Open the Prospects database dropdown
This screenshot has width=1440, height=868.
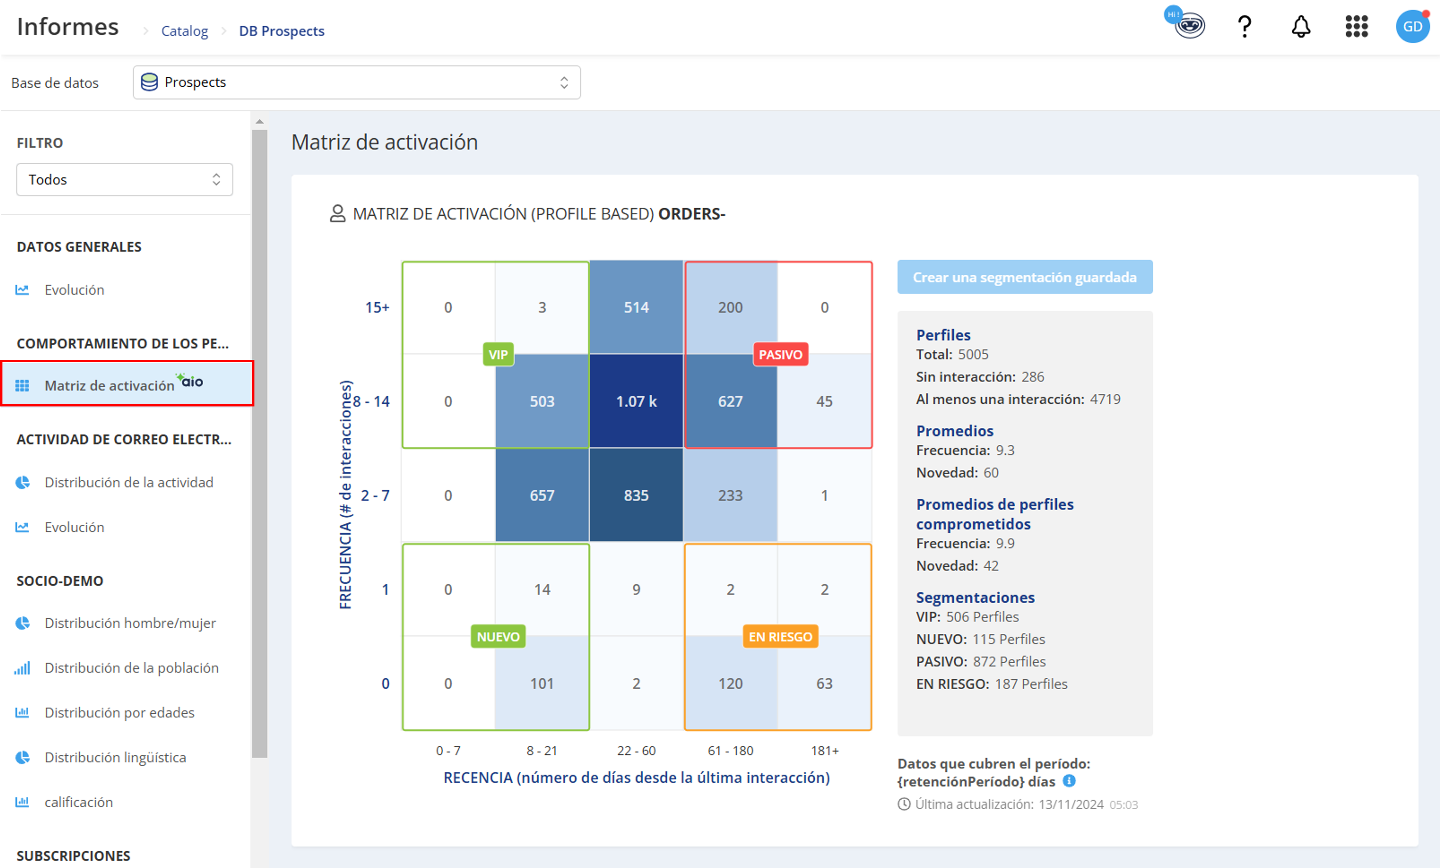pyautogui.click(x=357, y=82)
